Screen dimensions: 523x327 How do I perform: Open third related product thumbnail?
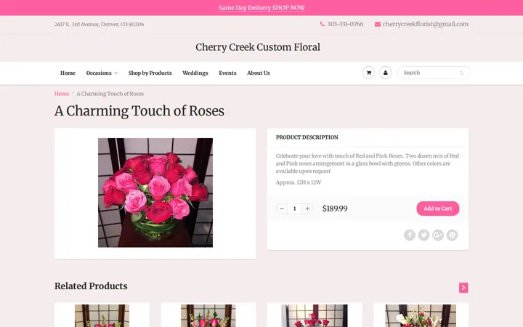[315, 315]
